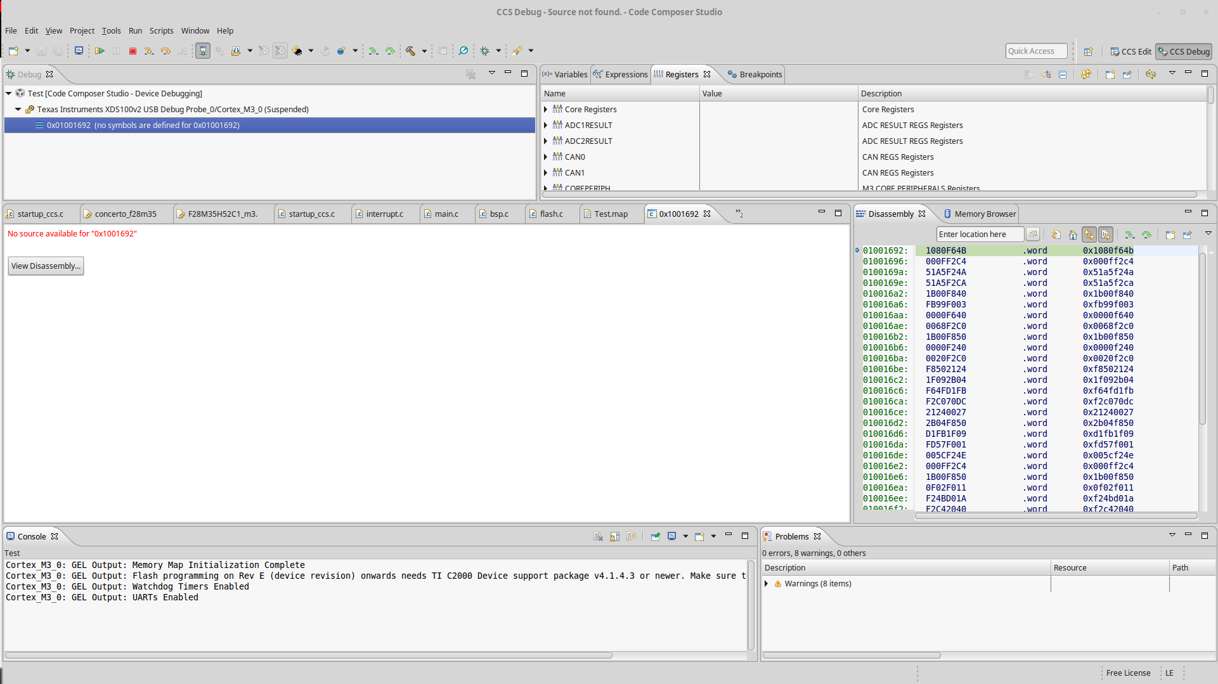Image resolution: width=1218 pixels, height=684 pixels.
Task: Click the View Disassembly button
Action: 46,266
